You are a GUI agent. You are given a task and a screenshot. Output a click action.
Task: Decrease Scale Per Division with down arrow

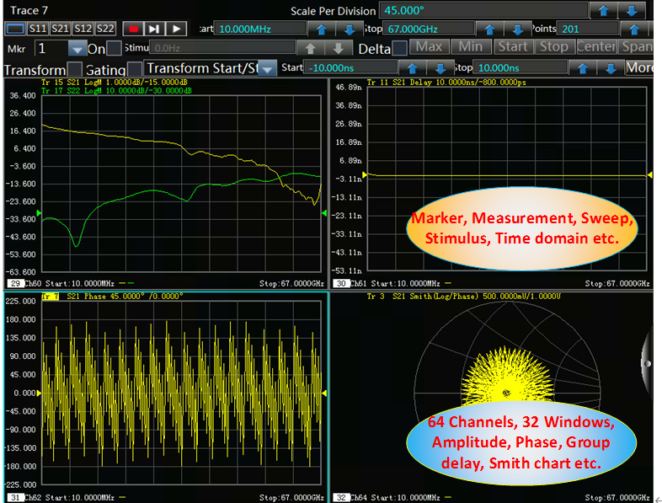click(632, 10)
